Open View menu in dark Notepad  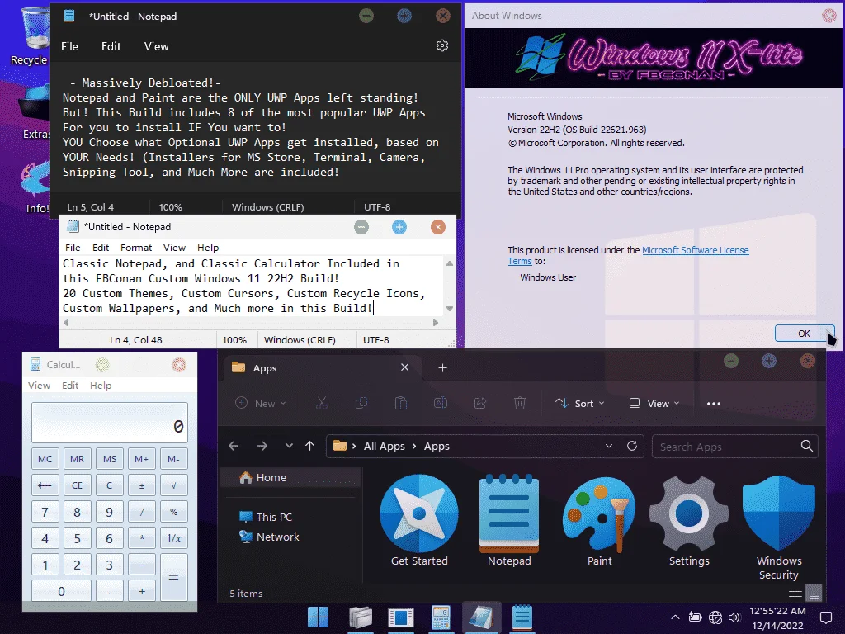click(x=156, y=46)
